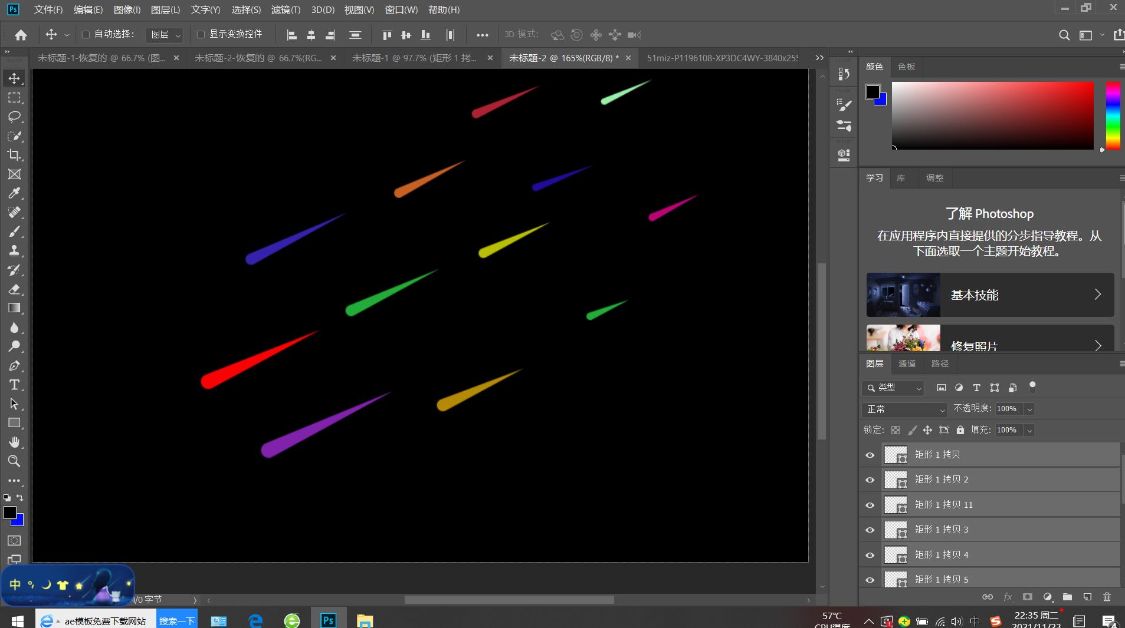Viewport: 1125px width, 628px height.
Task: Select the Rectangular Marquee tool
Action: (x=14, y=98)
